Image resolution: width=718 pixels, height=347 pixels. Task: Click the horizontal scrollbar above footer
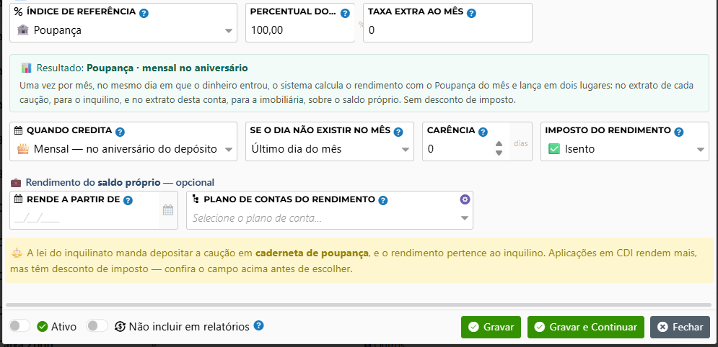(x=359, y=305)
